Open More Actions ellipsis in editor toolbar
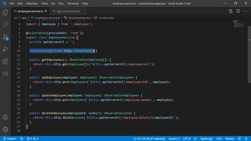This screenshot has width=251, height=141. coord(245,11)
